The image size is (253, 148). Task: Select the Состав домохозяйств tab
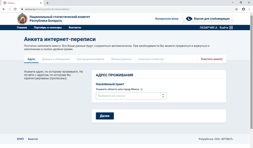point(90,59)
